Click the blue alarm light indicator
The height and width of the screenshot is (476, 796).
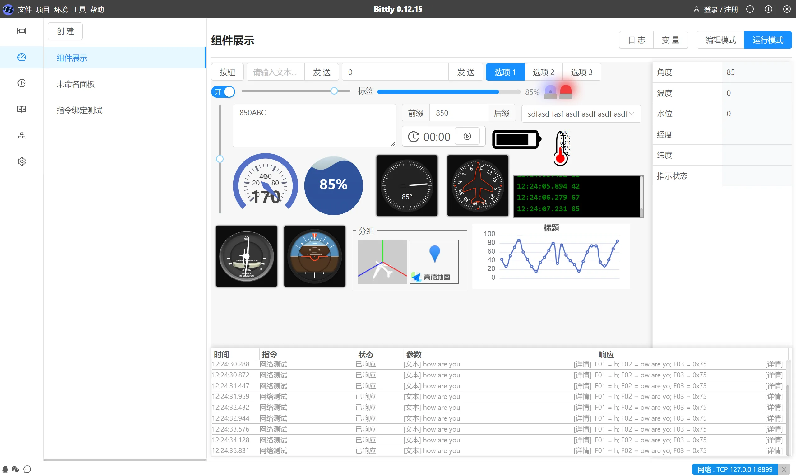(550, 91)
